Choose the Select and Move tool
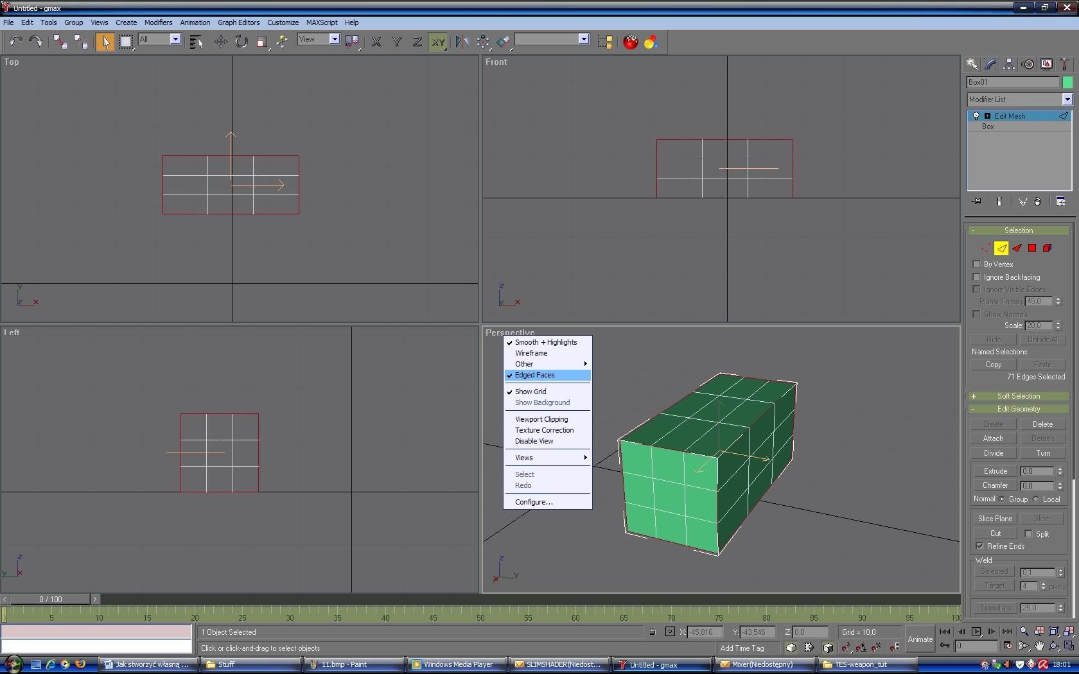The image size is (1079, 674). pos(220,42)
